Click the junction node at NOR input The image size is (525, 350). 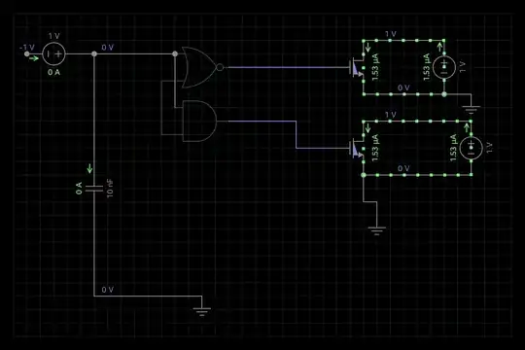(175, 53)
